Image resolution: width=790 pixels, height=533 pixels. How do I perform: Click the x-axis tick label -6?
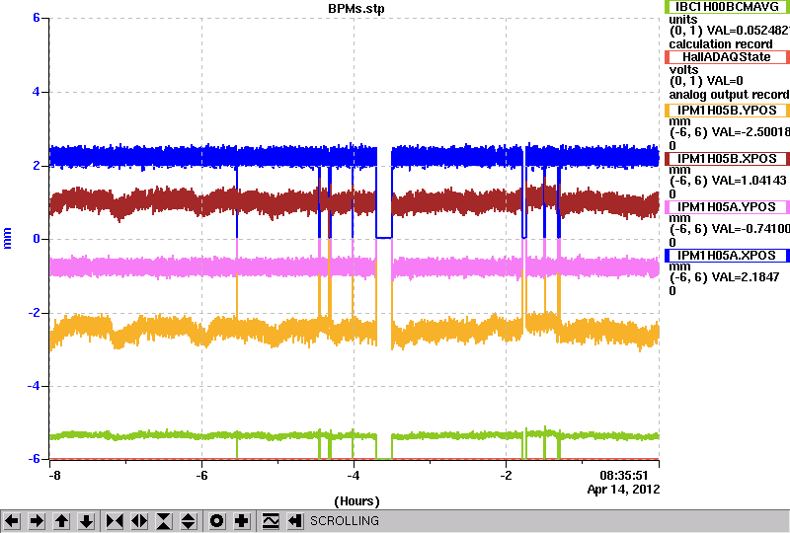202,476
